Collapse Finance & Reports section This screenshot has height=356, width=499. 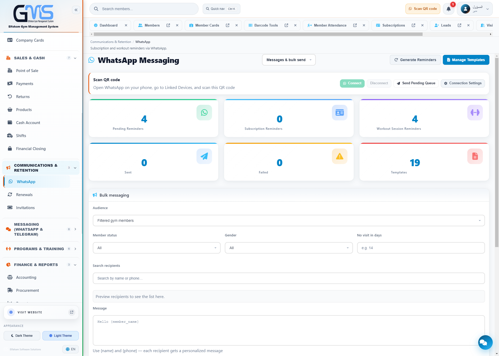pos(75,265)
